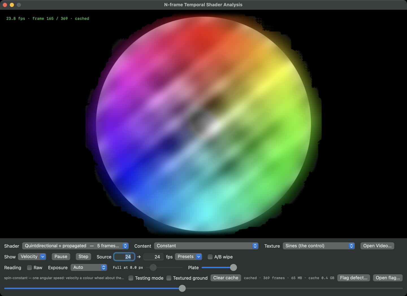
Task: Tick the Raw reading checkbox
Action: (29, 268)
